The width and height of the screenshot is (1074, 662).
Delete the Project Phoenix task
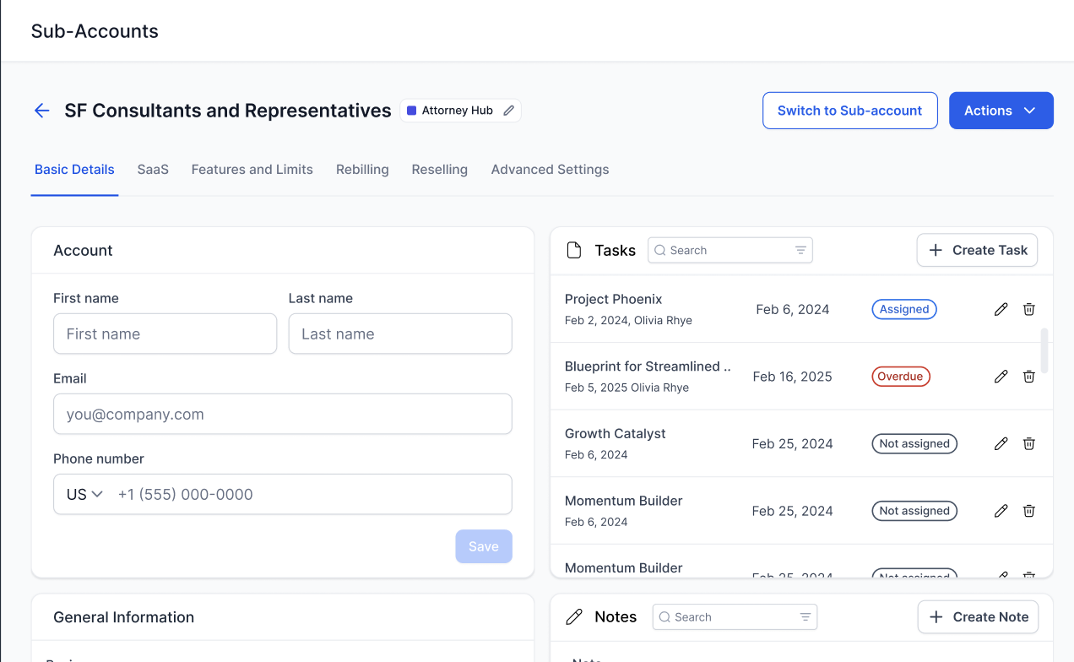(1028, 309)
